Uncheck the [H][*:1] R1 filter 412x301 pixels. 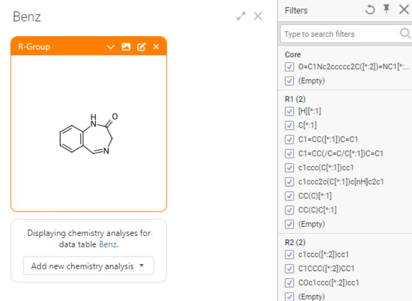[290, 111]
